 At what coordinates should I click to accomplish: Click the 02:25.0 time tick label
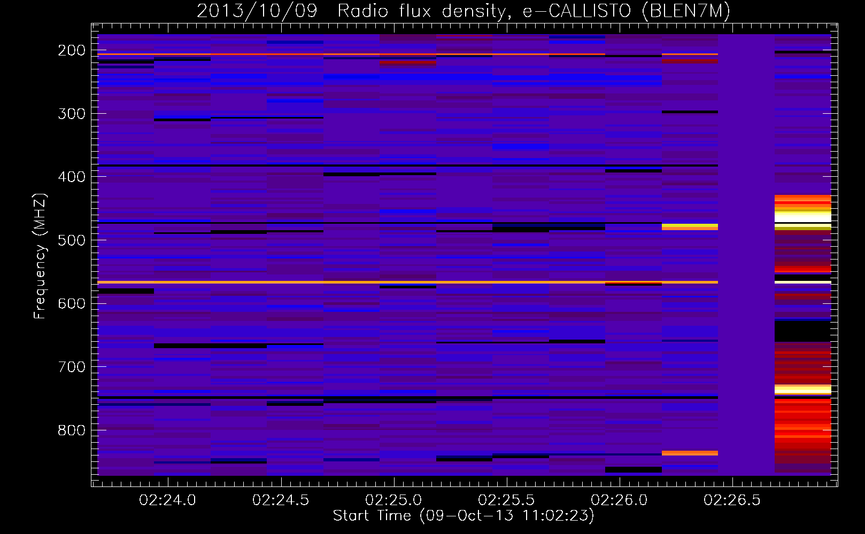(x=393, y=500)
